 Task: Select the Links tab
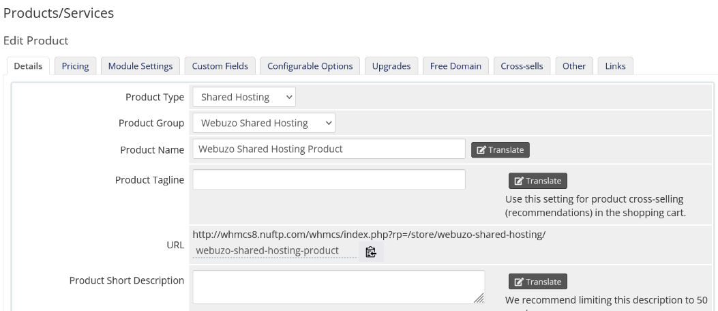click(x=615, y=66)
